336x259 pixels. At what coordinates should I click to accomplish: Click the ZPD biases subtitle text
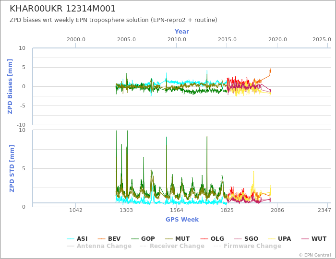(x=113, y=20)
